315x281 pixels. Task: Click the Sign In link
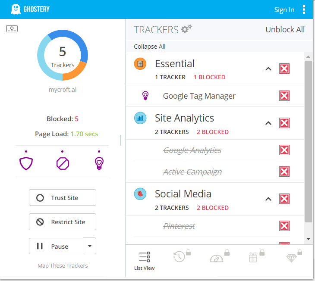(284, 9)
